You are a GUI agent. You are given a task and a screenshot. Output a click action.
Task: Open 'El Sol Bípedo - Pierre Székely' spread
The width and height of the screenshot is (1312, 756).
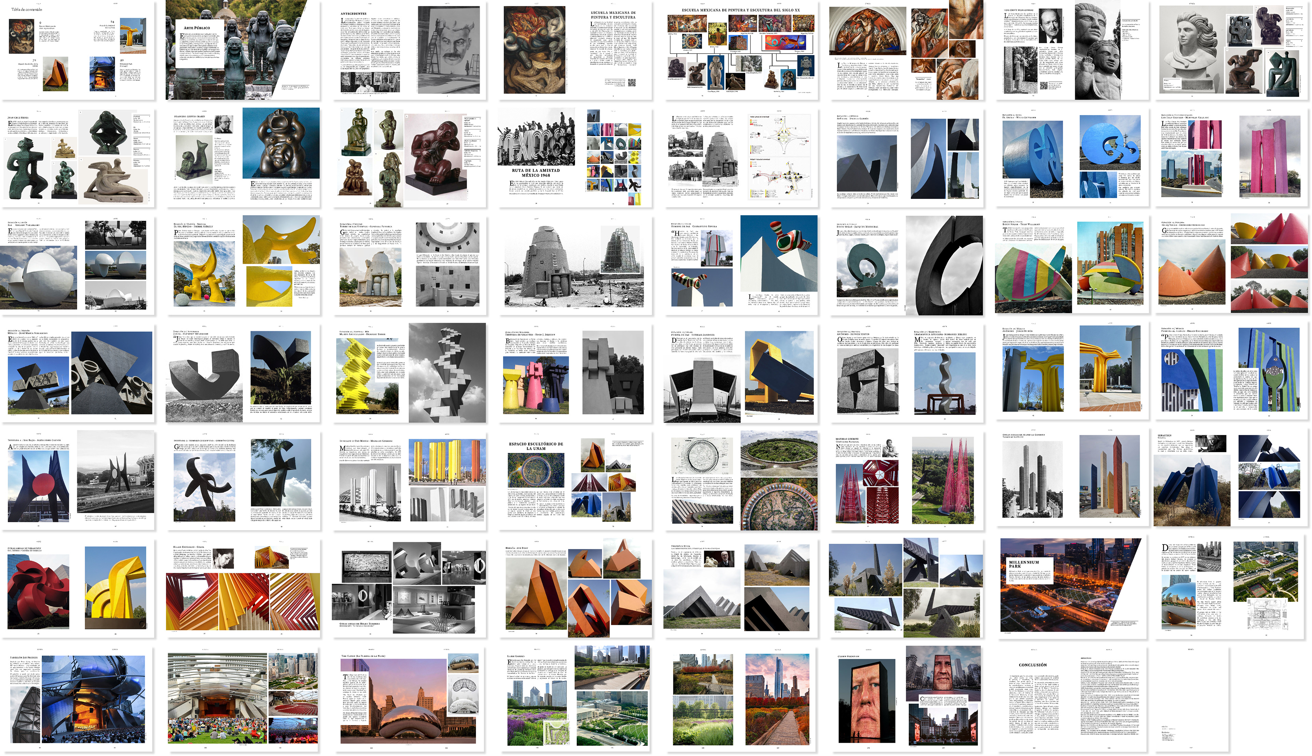(243, 265)
